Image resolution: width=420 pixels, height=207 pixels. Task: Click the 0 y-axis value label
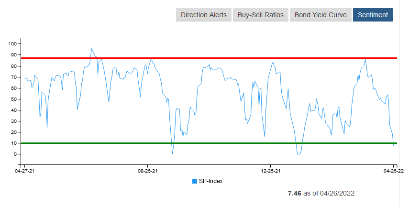click(x=15, y=154)
